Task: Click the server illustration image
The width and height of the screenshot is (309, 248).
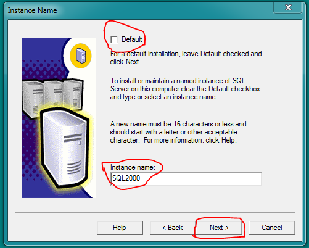Action: point(59,118)
